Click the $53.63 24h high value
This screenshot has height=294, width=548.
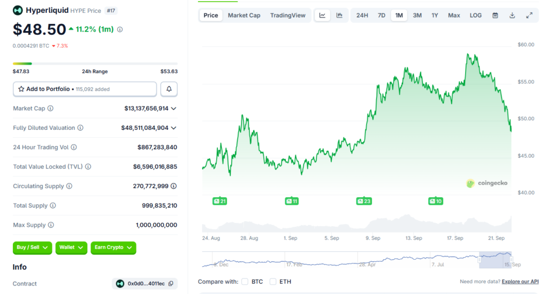tap(169, 72)
